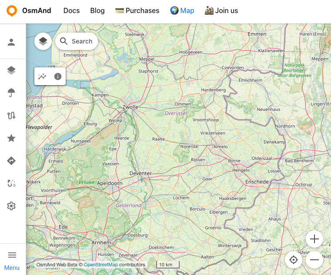Open the tracks panel in sidebar

point(12,116)
